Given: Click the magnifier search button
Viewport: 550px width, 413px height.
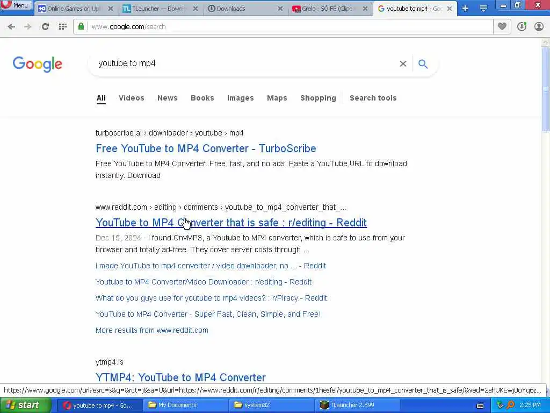Looking at the screenshot, I should (x=423, y=63).
